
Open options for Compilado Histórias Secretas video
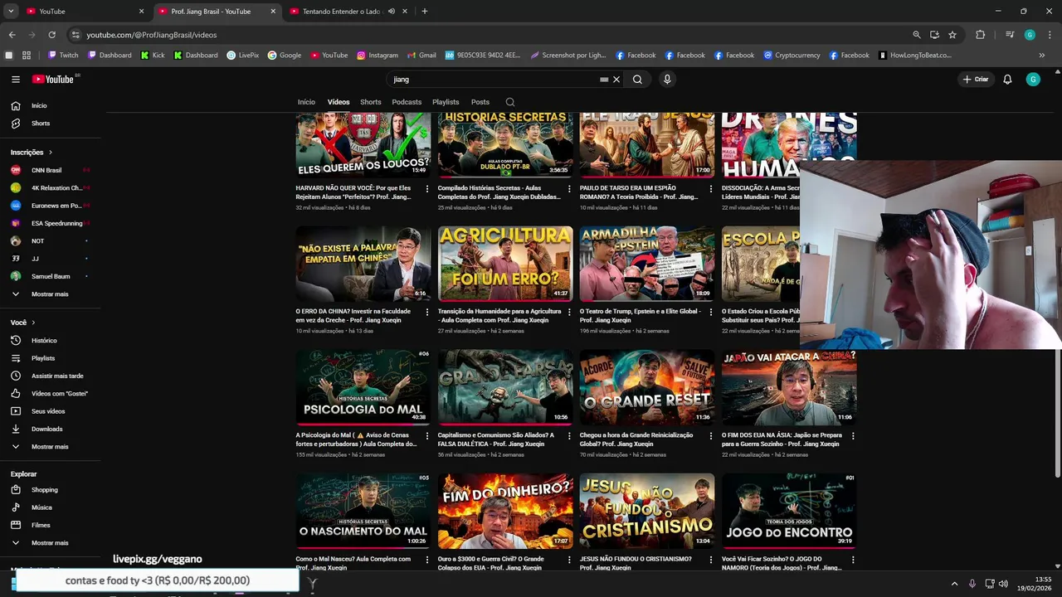pos(569,189)
